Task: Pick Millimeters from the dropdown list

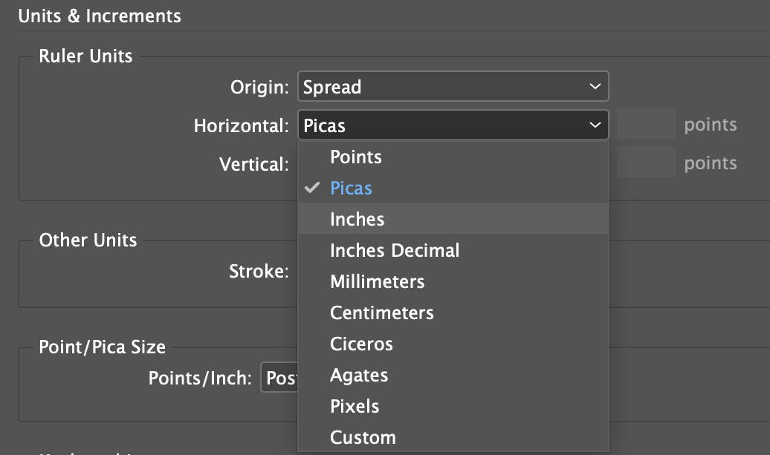Action: point(453,282)
